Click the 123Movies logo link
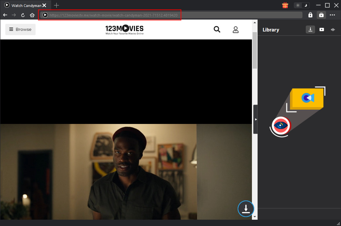 124,29
